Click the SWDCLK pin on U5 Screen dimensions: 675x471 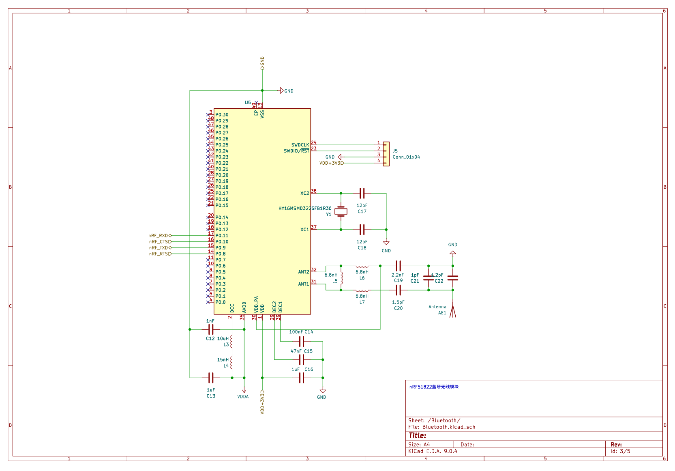point(300,145)
